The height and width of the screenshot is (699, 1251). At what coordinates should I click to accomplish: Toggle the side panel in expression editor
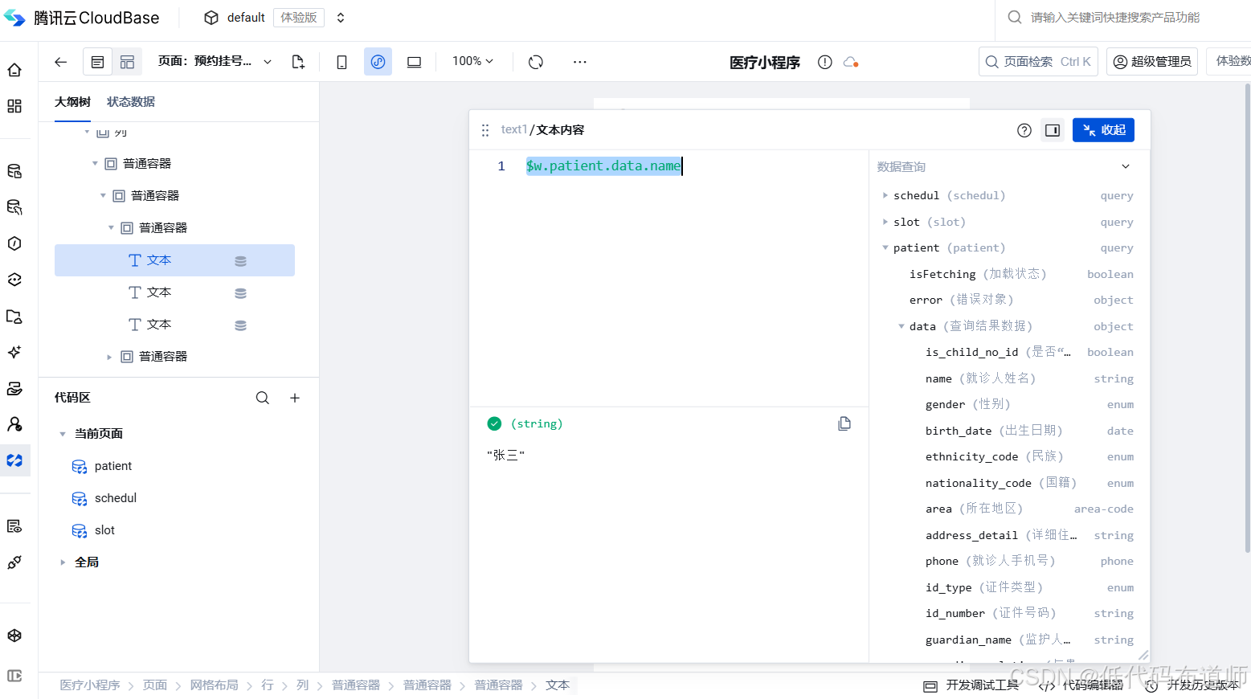click(1053, 130)
